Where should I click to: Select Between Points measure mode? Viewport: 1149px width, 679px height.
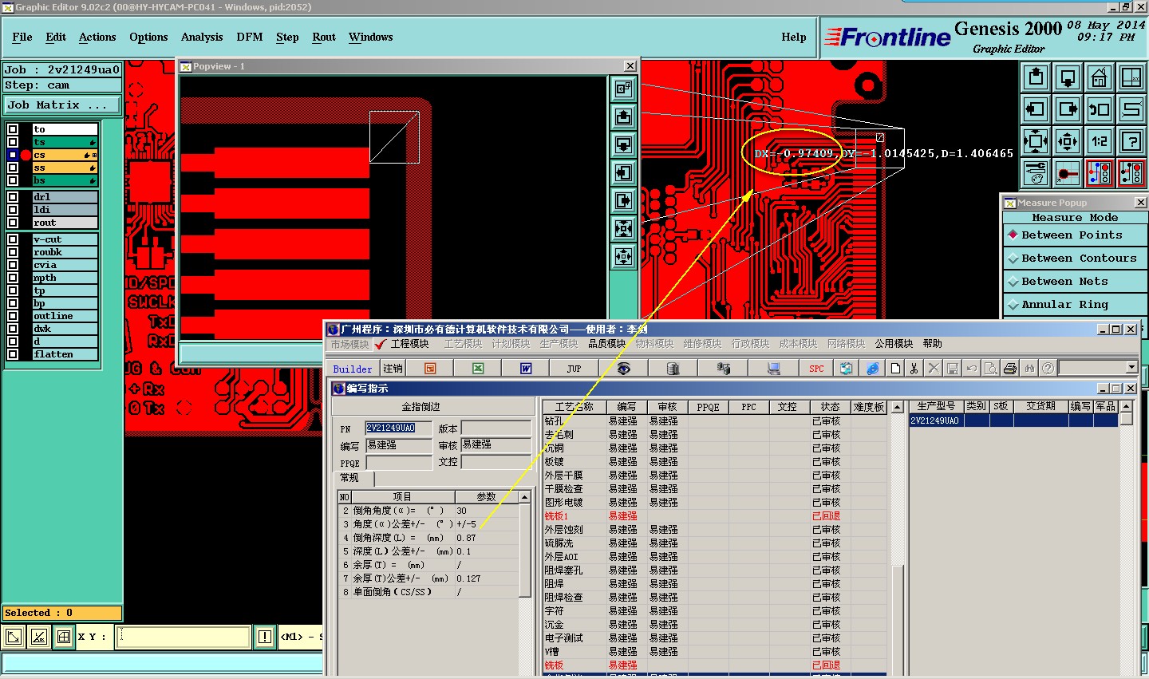click(x=1075, y=235)
